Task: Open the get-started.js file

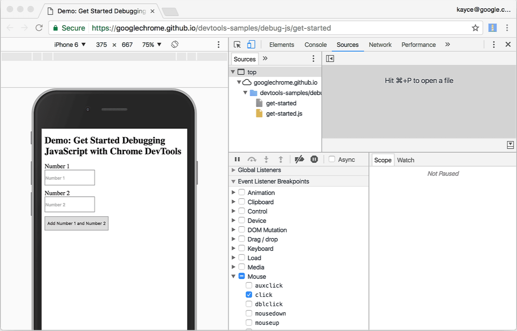Action: point(284,114)
